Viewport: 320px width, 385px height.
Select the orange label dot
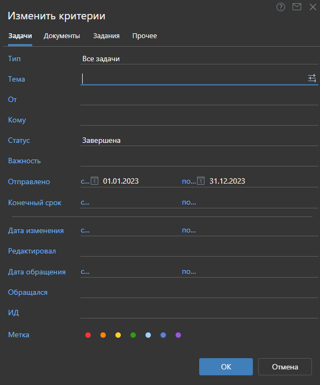pos(103,335)
